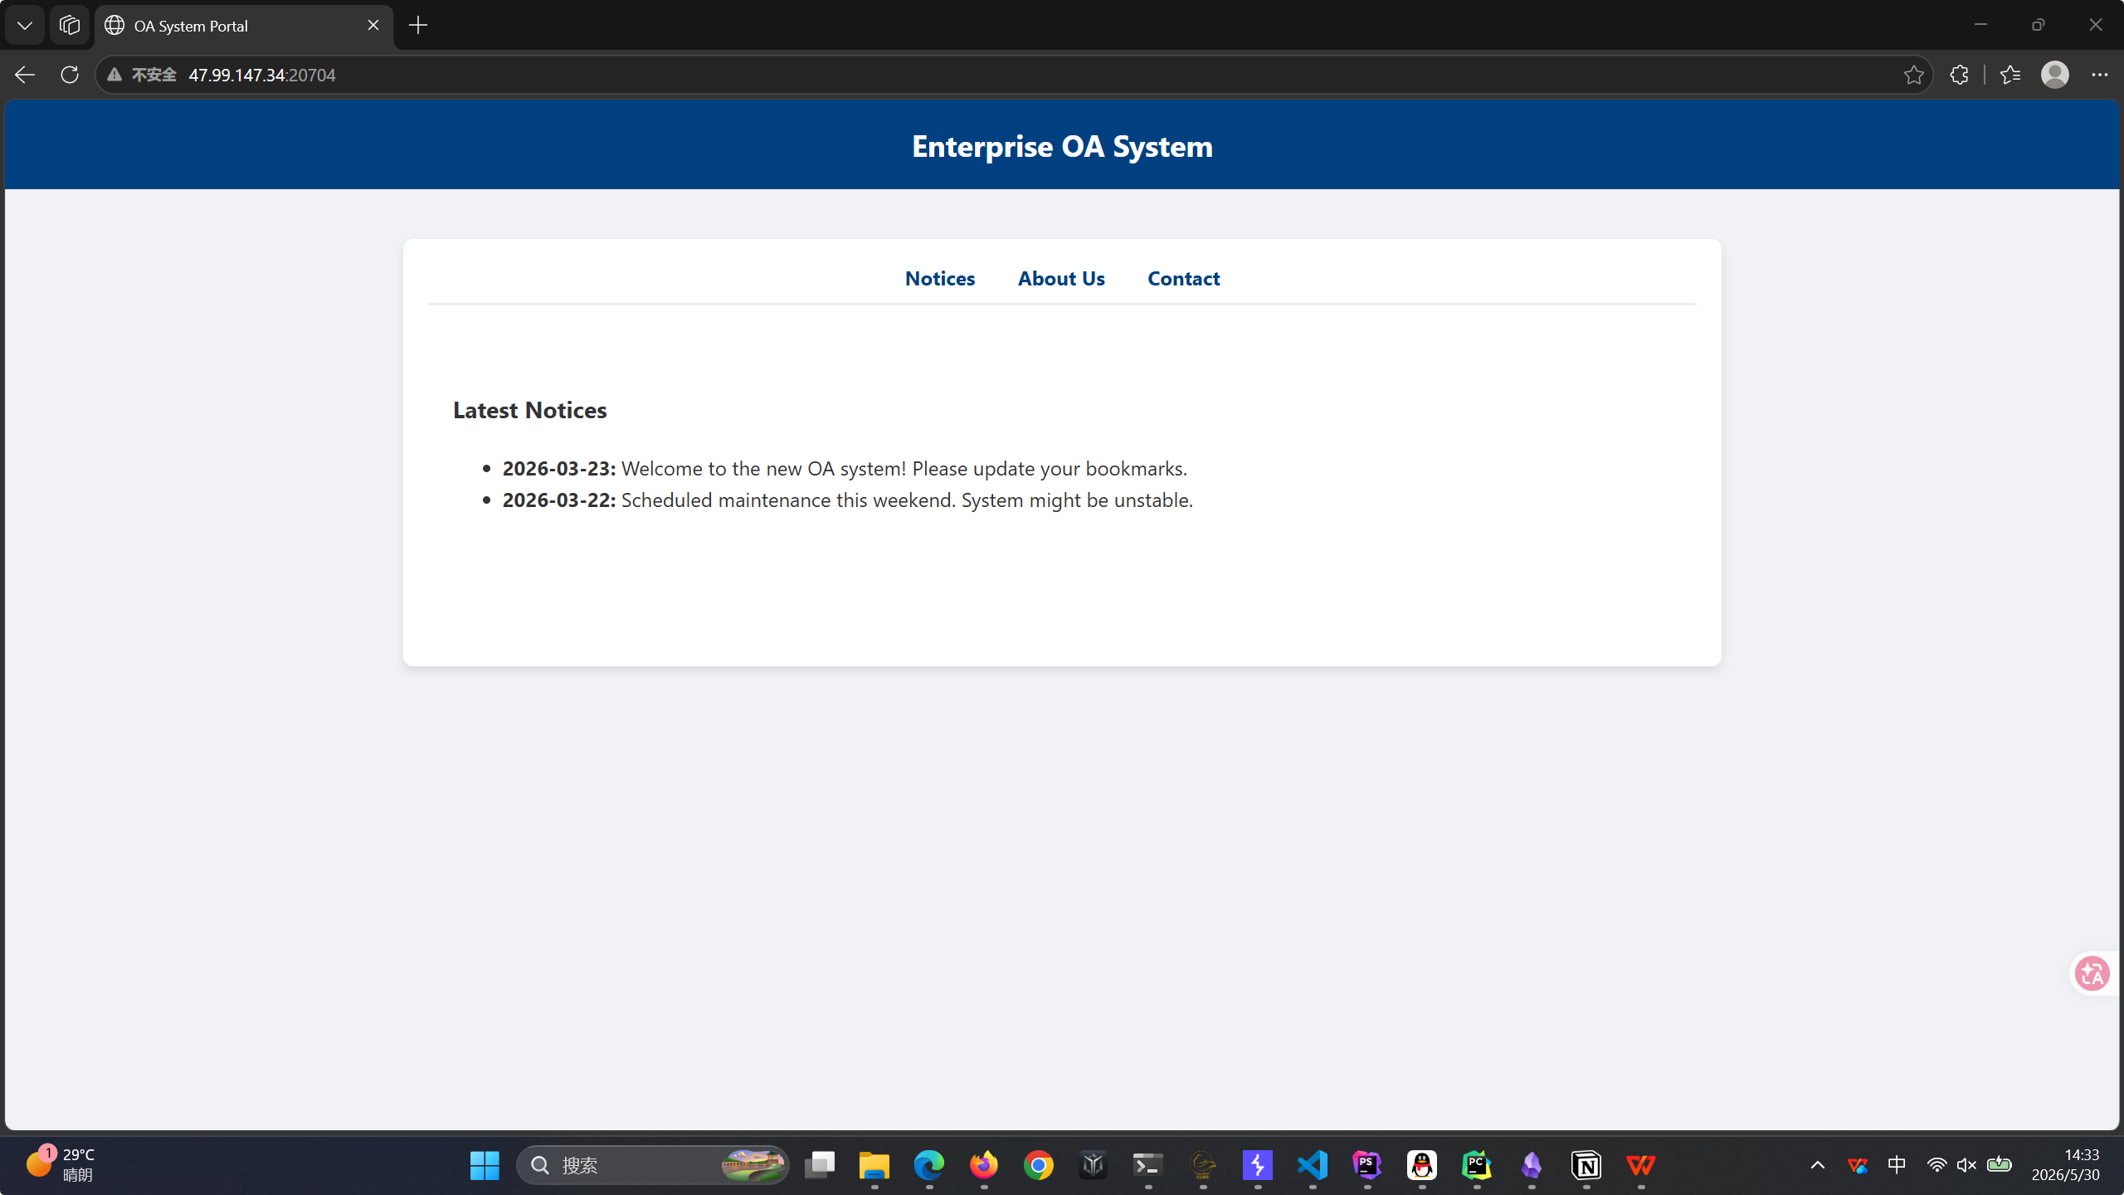Minimize the browser window
This screenshot has width=2124, height=1195.
point(1980,25)
